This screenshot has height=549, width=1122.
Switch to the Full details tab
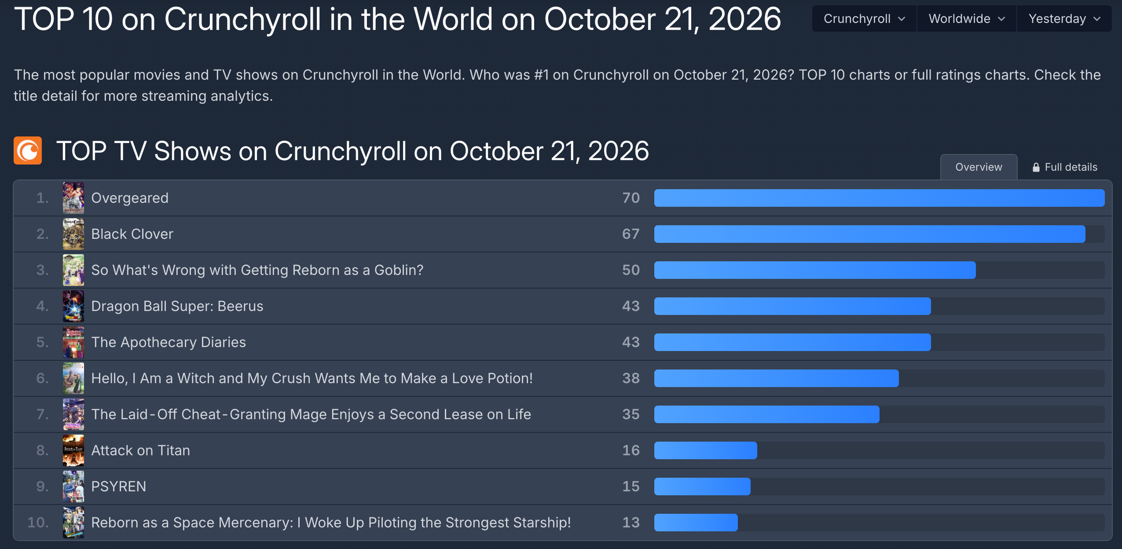(1065, 167)
